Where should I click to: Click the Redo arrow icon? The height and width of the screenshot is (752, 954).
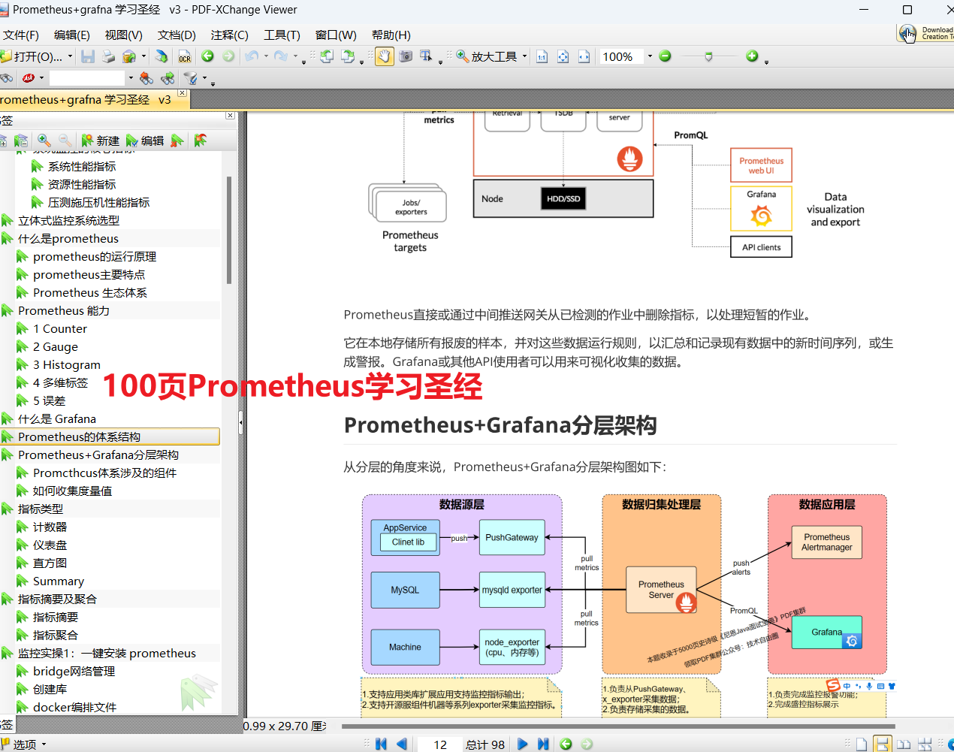point(281,56)
